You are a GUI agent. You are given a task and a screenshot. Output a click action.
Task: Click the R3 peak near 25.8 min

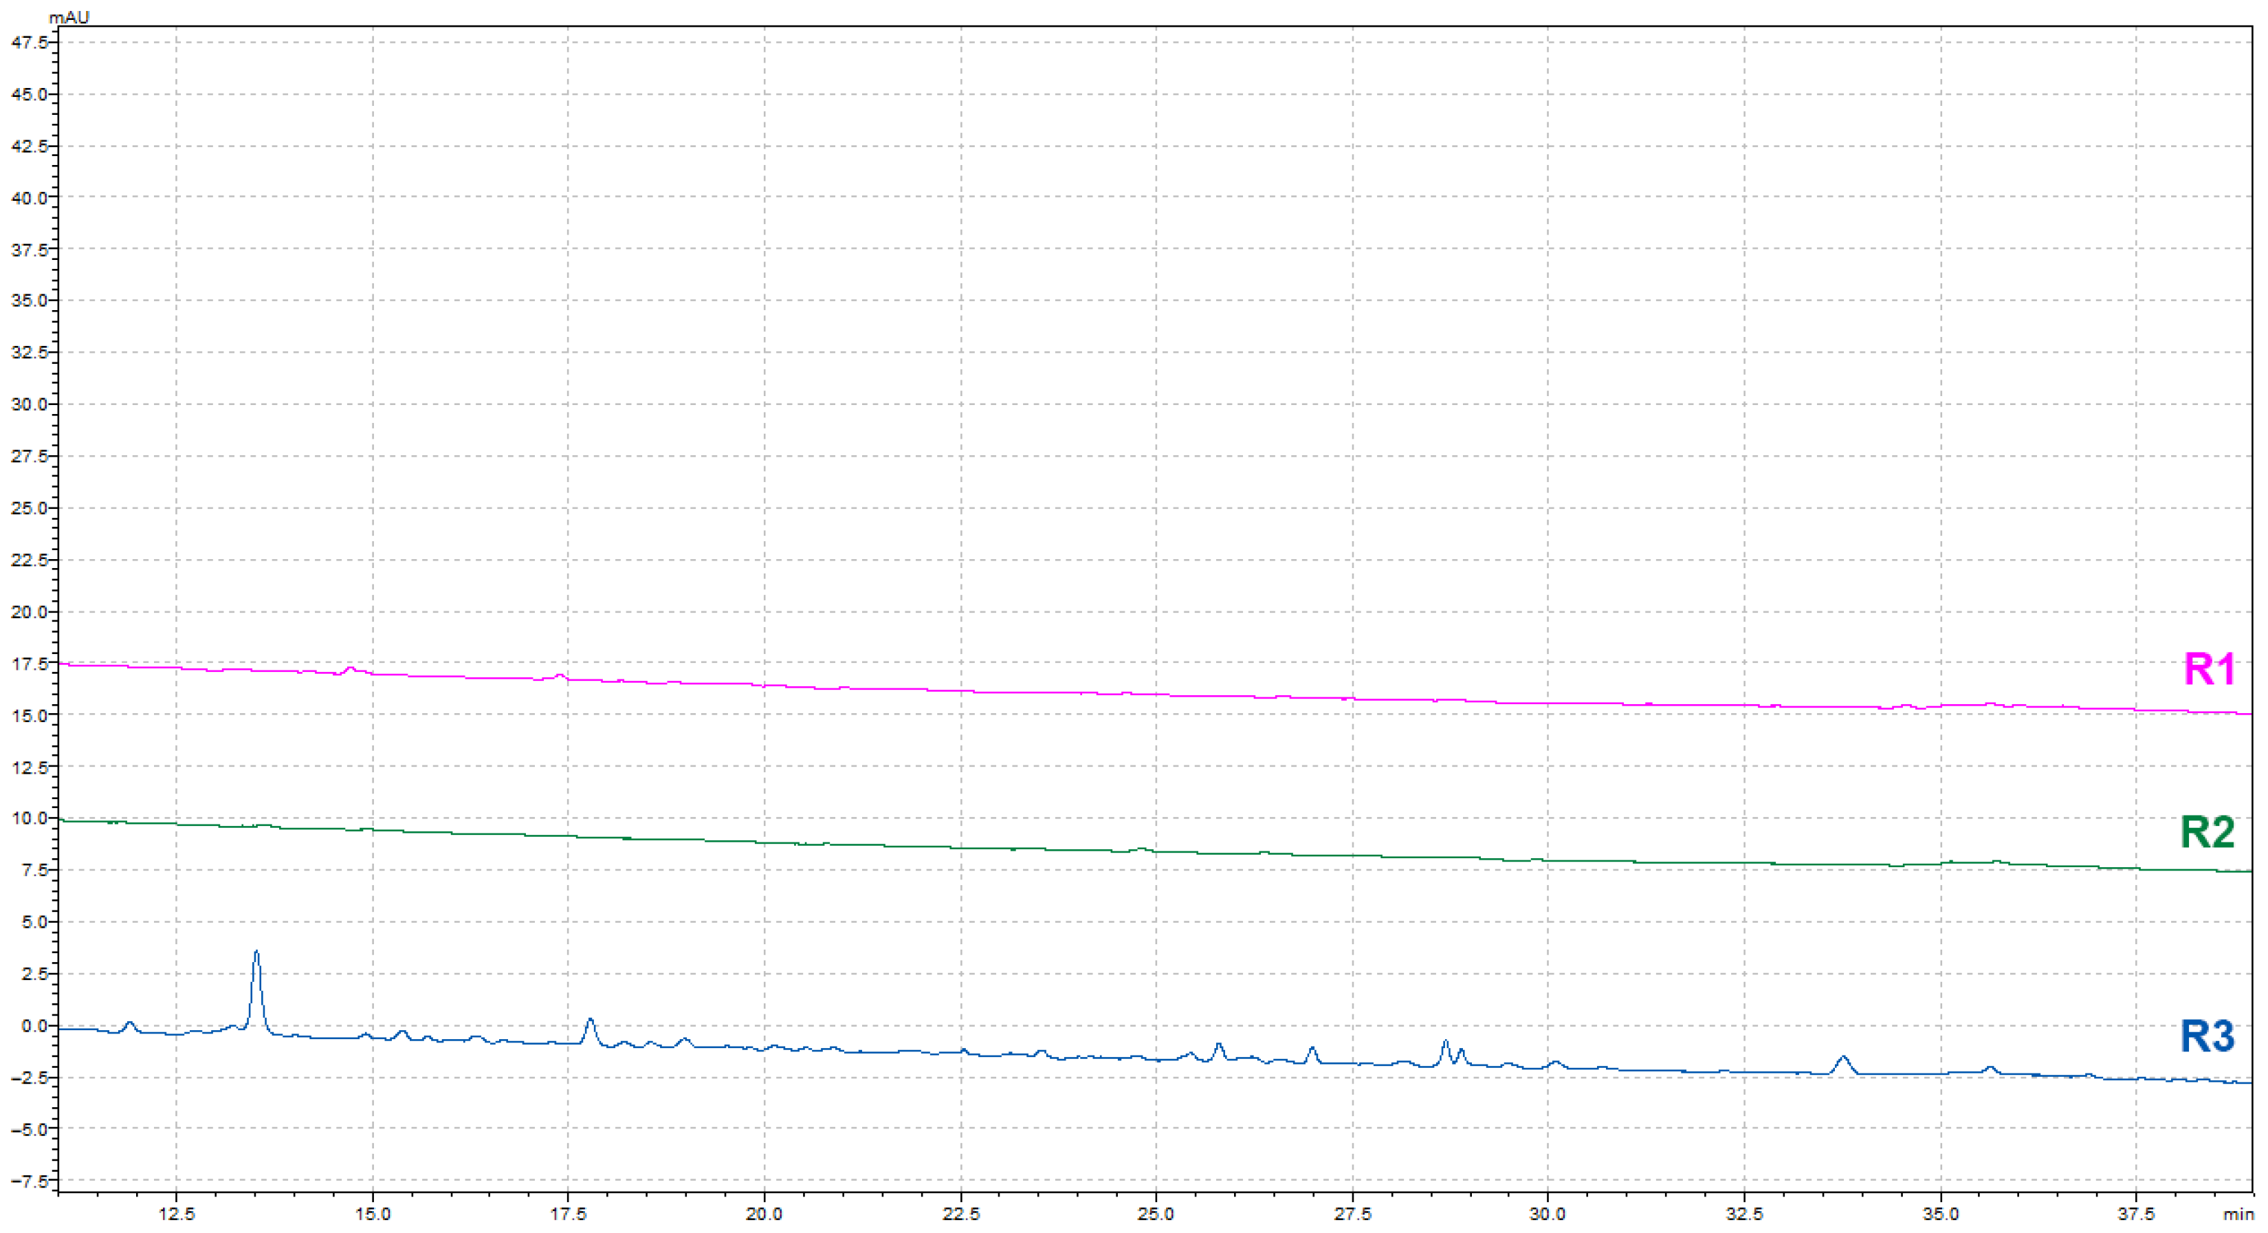coord(1220,1045)
